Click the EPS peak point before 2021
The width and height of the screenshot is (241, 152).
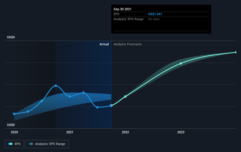56,86
